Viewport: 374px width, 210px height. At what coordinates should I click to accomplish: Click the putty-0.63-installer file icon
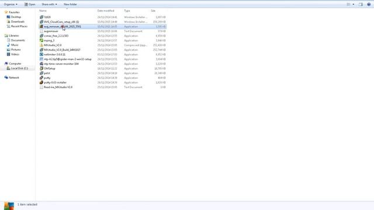41,82
